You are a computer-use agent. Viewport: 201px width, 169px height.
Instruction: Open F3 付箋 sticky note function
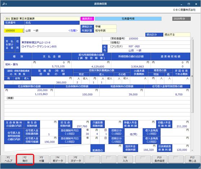[x=41, y=160]
